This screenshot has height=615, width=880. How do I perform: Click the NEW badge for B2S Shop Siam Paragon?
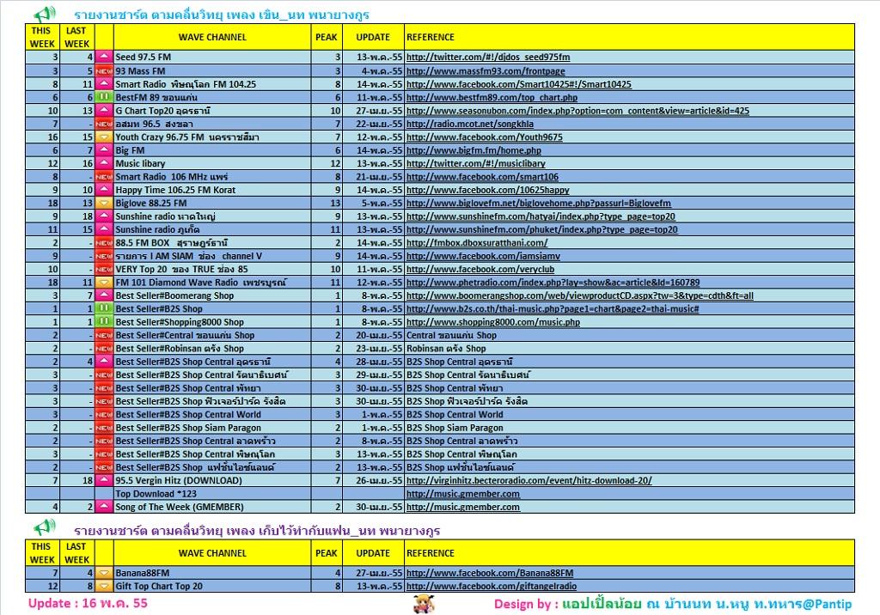(104, 428)
